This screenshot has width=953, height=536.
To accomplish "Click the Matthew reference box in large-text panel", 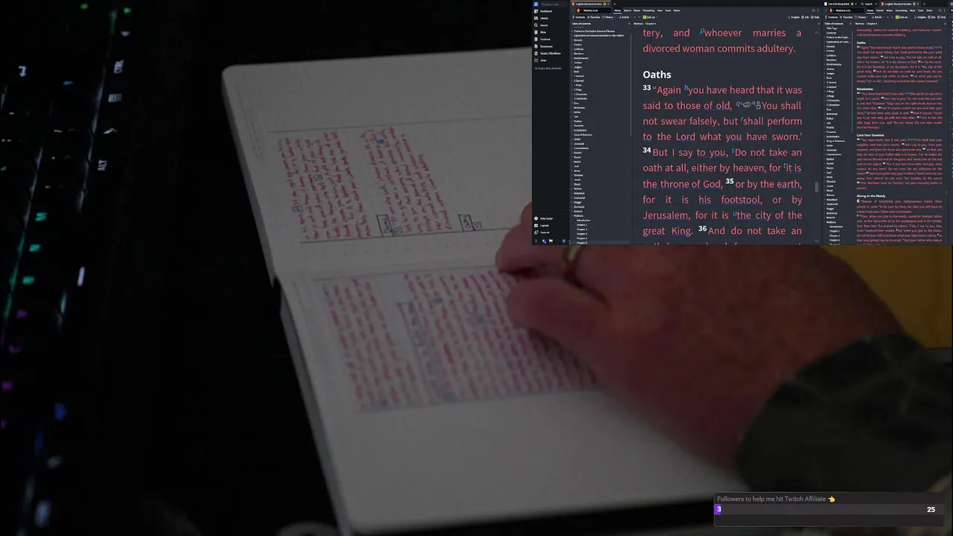I will tap(593, 10).
